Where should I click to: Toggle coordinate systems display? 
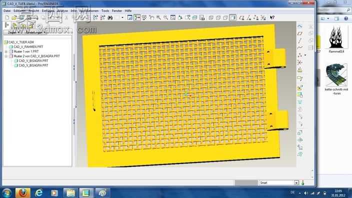coord(263,17)
